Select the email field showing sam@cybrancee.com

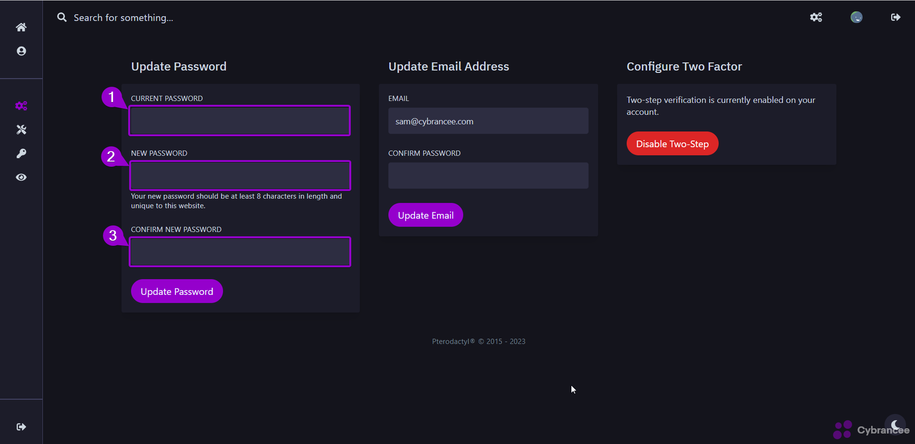488,121
